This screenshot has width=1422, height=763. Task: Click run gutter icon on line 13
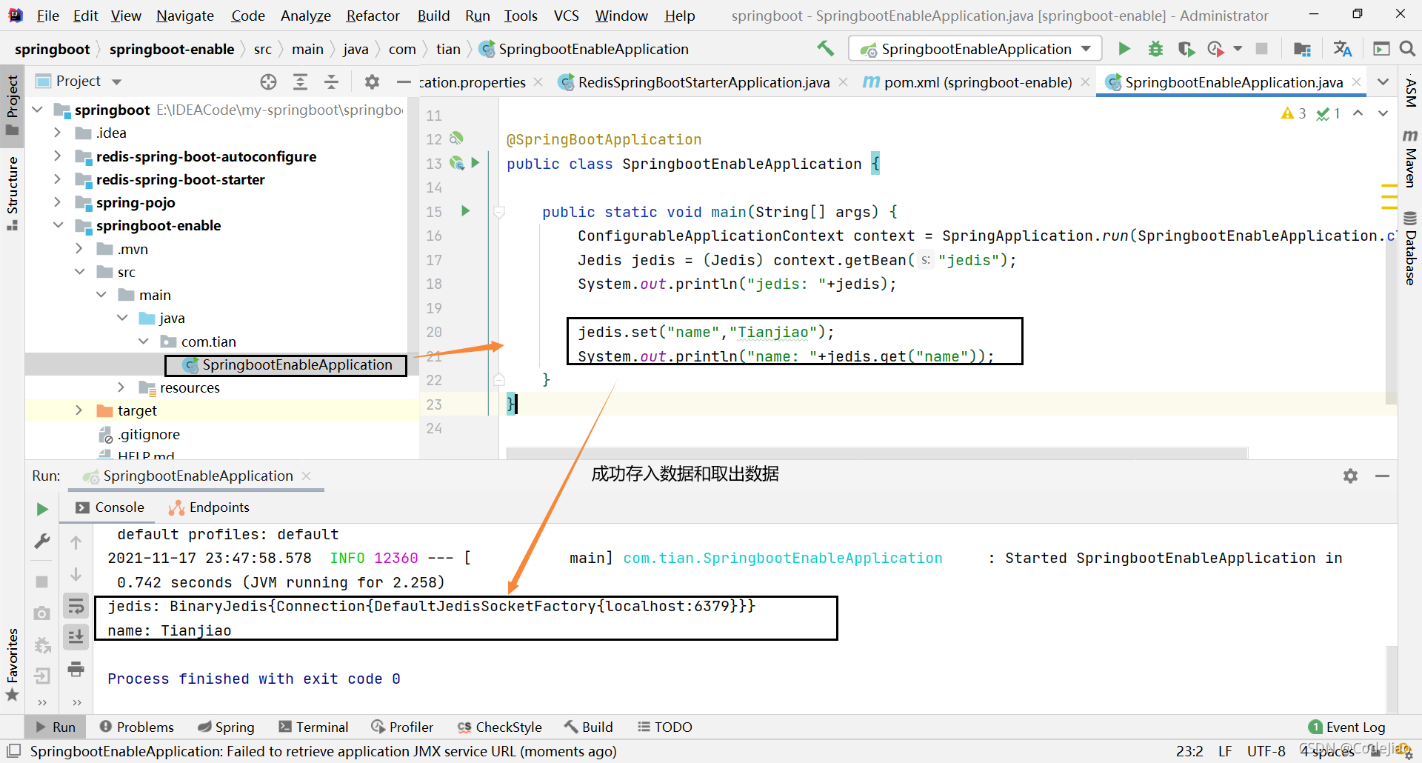[x=475, y=163]
